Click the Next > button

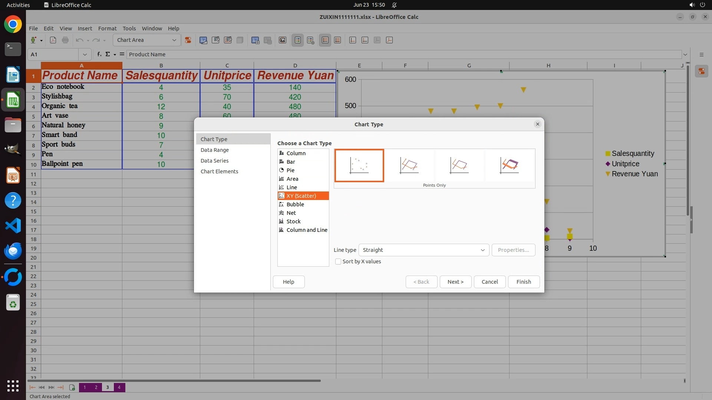[x=455, y=282]
